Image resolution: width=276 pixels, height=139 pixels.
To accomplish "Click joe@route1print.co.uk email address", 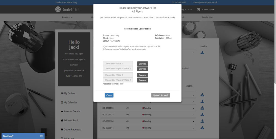I will pos(74,70).
